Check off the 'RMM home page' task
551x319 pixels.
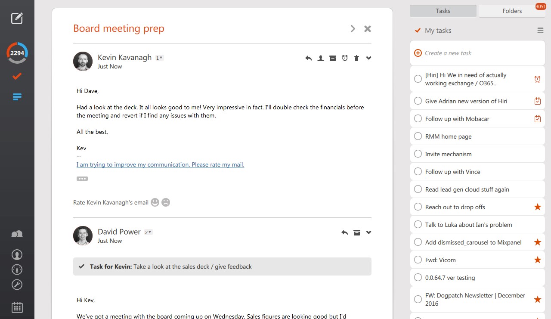[x=418, y=136]
